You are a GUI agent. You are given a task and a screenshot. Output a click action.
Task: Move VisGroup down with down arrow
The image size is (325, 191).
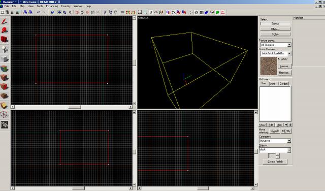click(x=290, y=125)
